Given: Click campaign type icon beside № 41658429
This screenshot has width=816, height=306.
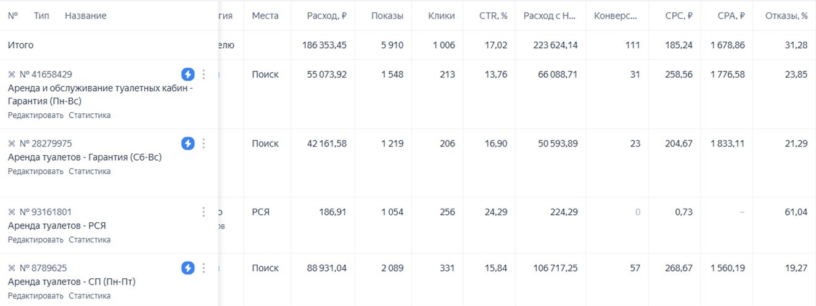Looking at the screenshot, I should pos(12,74).
